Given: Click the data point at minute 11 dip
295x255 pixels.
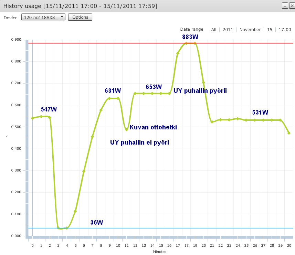Looking at the screenshot, I should (x=127, y=129).
